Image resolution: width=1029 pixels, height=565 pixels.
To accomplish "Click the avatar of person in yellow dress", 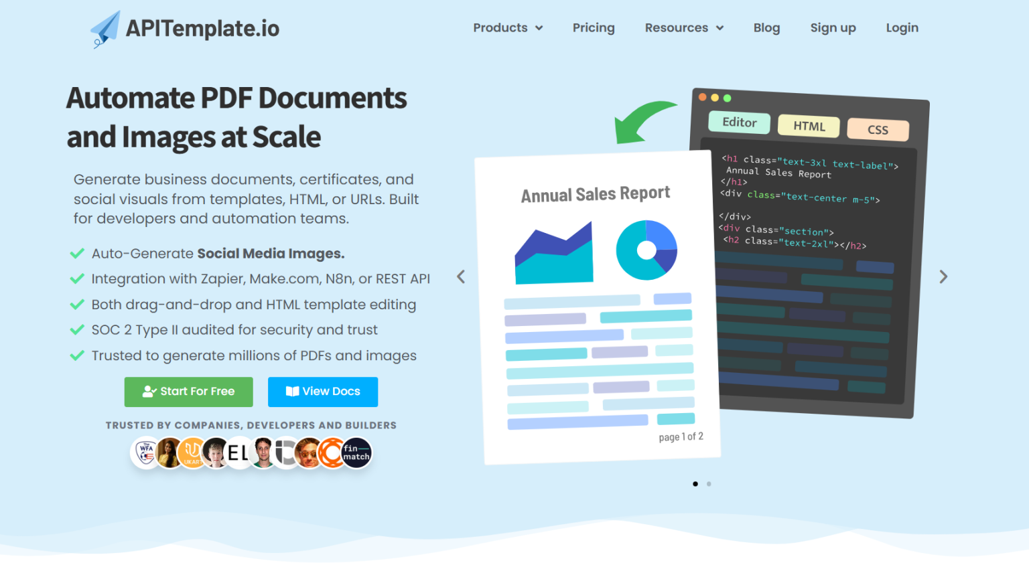I will [169, 453].
